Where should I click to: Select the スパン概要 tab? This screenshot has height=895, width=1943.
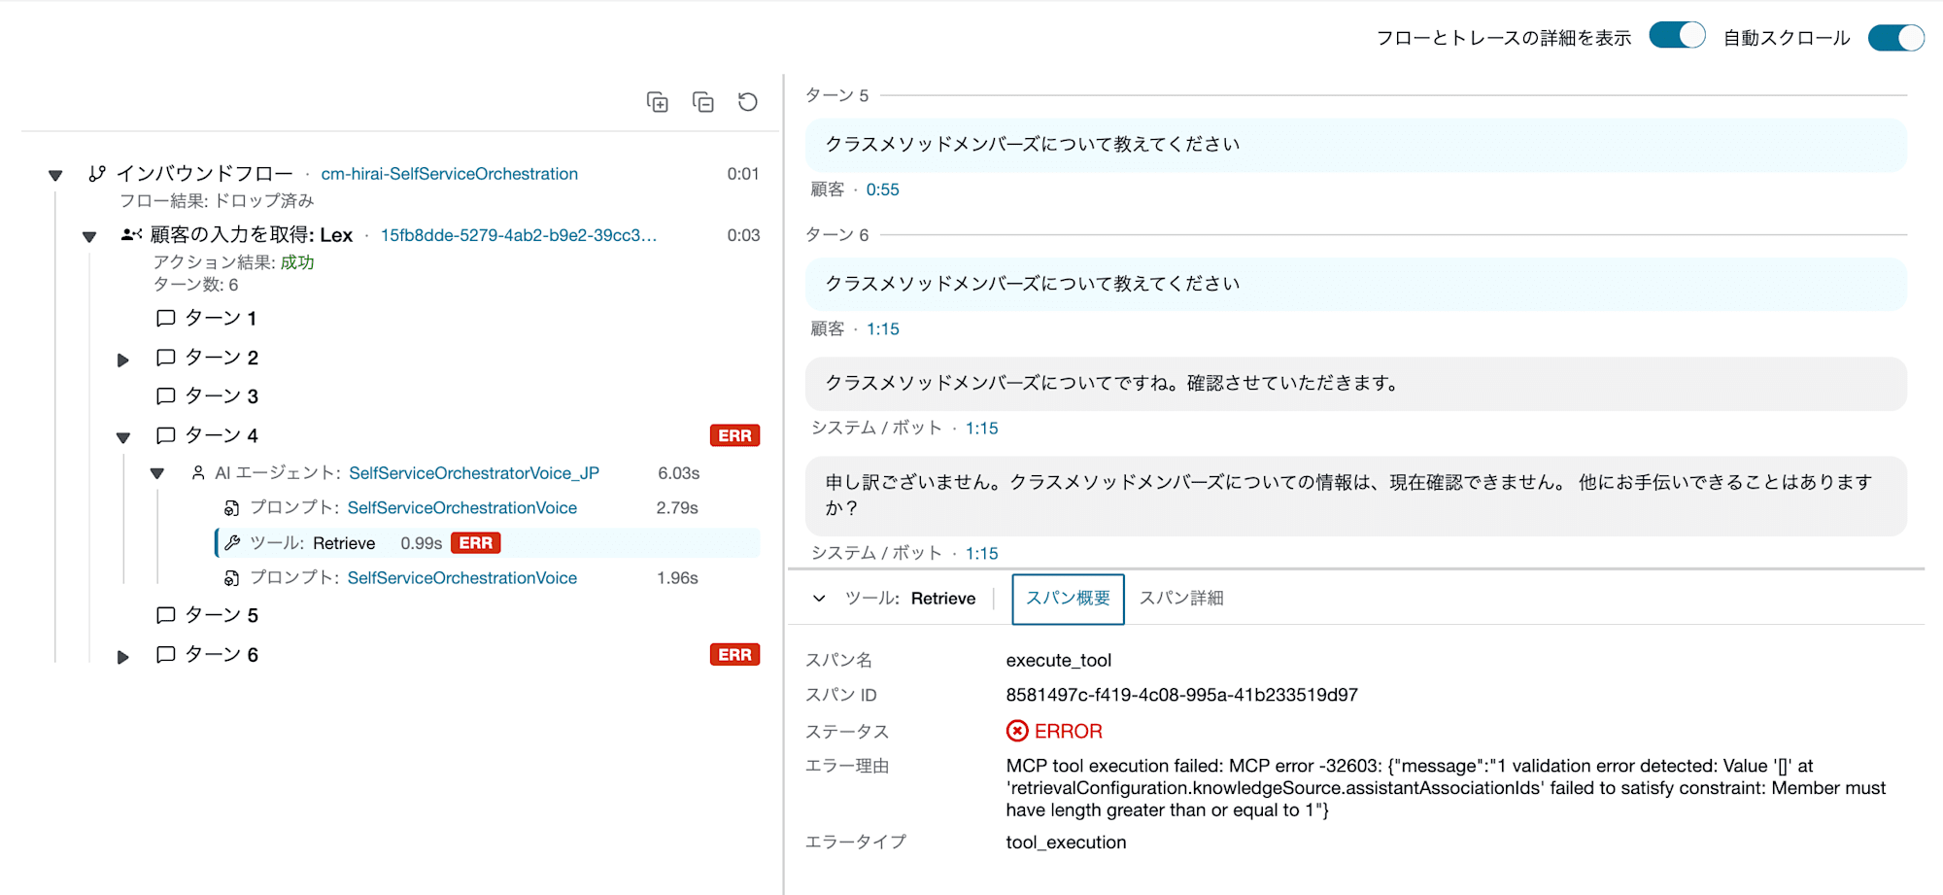[1069, 599]
